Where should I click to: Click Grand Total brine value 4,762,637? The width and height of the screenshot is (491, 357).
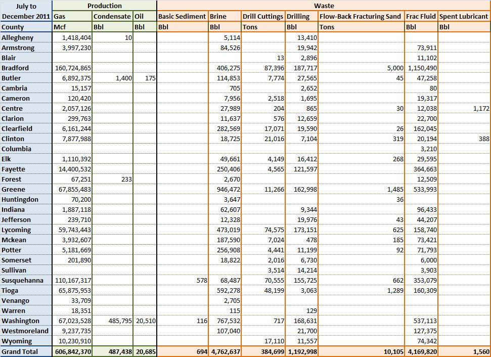click(x=225, y=351)
